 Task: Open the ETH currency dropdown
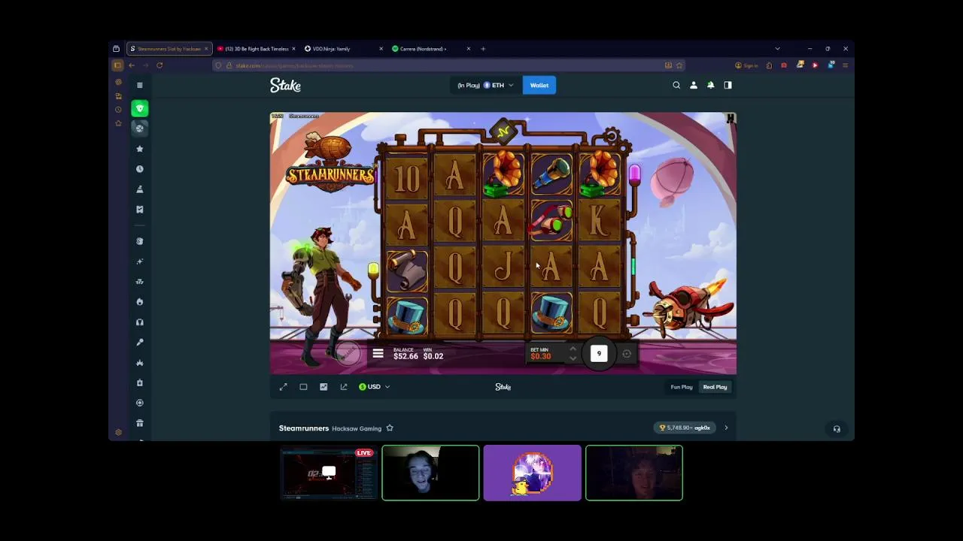485,86
